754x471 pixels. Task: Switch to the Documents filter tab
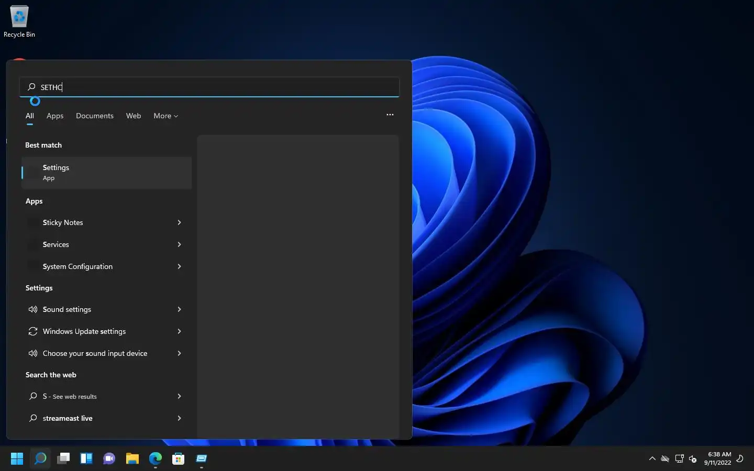point(95,116)
